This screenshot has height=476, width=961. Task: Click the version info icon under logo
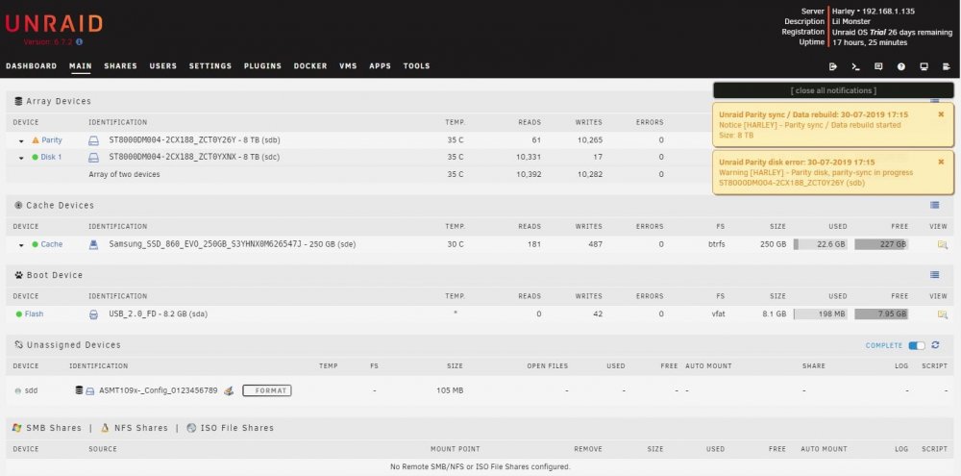click(x=80, y=41)
